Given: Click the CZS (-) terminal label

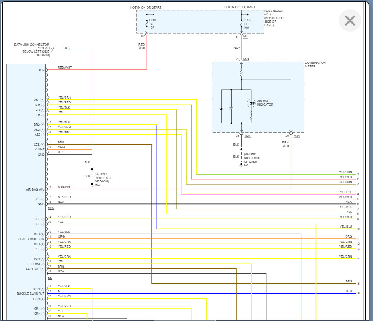Looking at the screenshot, I should coord(39,199).
